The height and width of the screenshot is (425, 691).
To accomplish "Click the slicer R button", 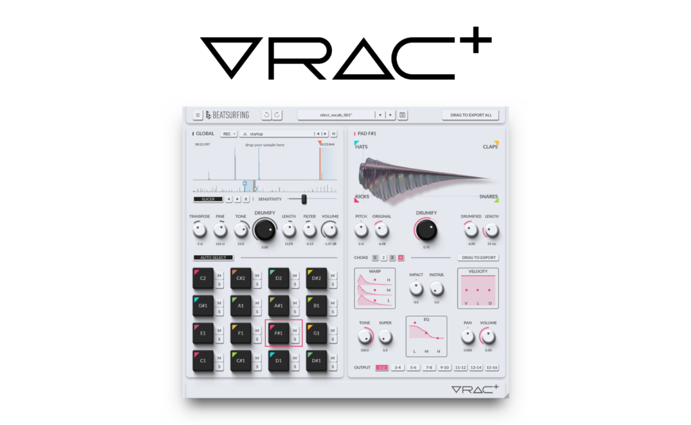I will coord(246,199).
